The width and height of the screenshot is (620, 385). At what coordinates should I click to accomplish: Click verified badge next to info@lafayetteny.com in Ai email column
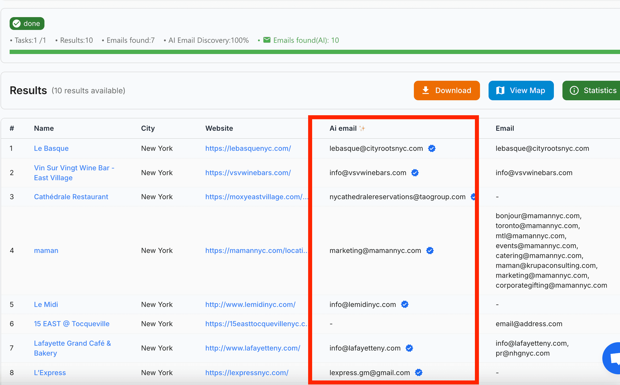click(x=409, y=348)
